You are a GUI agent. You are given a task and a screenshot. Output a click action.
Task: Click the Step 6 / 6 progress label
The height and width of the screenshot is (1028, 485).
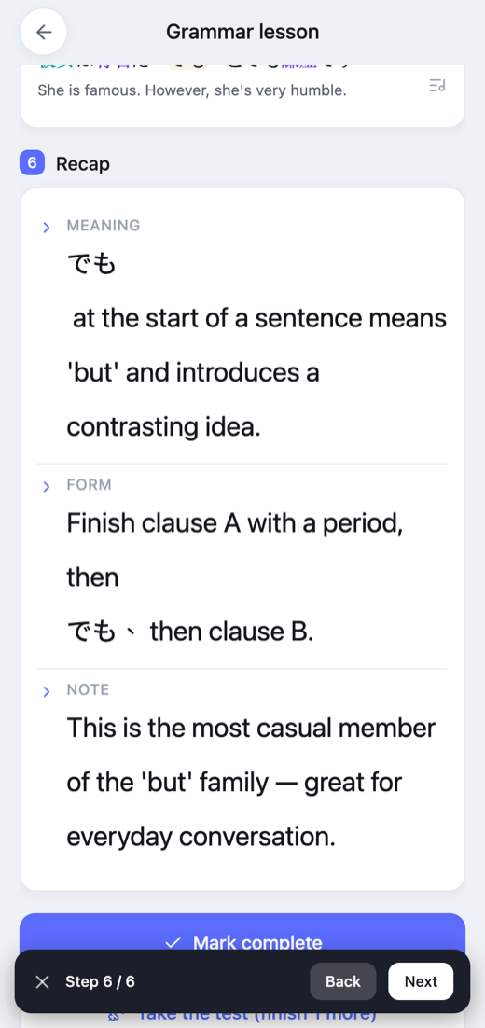point(101,981)
